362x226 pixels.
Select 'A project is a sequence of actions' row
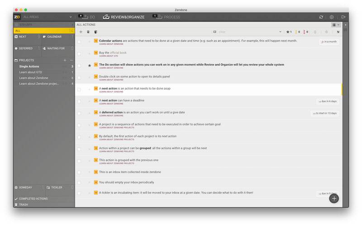tap(208, 126)
